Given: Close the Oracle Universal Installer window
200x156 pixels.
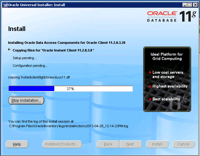Looking at the screenshot, I should point(195,5).
